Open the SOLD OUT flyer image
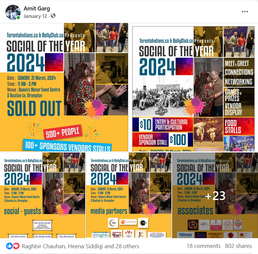The image size is (258, 254). click(x=64, y=87)
